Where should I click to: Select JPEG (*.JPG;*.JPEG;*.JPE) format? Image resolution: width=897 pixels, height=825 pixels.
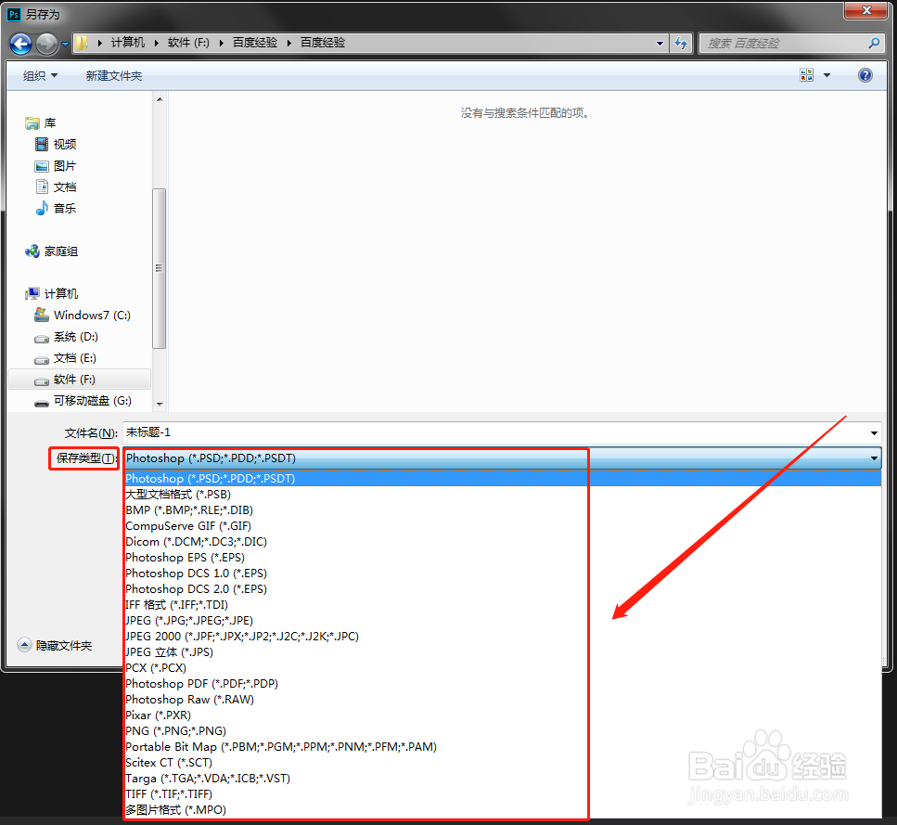[502, 620]
